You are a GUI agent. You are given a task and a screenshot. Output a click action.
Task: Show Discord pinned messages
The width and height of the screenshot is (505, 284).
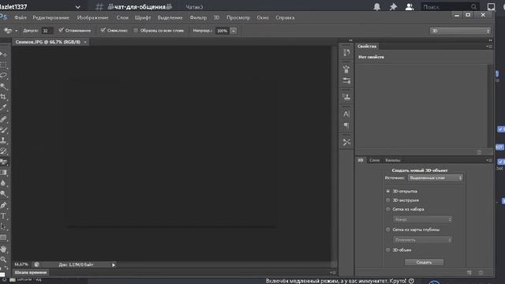[393, 7]
